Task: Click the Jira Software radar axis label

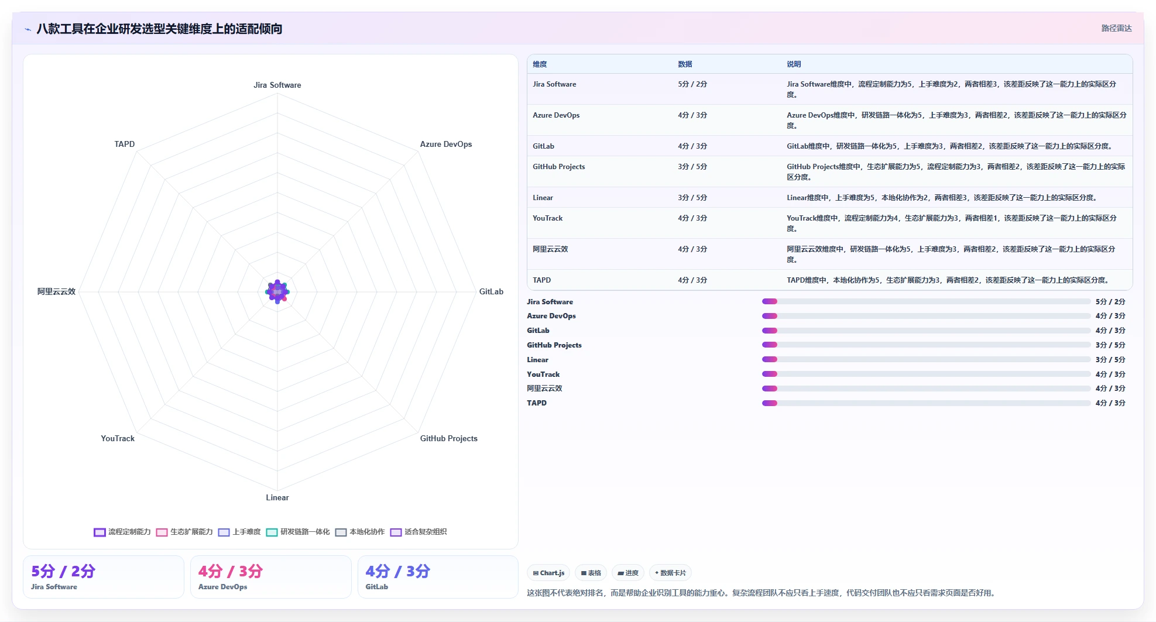Action: coord(277,85)
